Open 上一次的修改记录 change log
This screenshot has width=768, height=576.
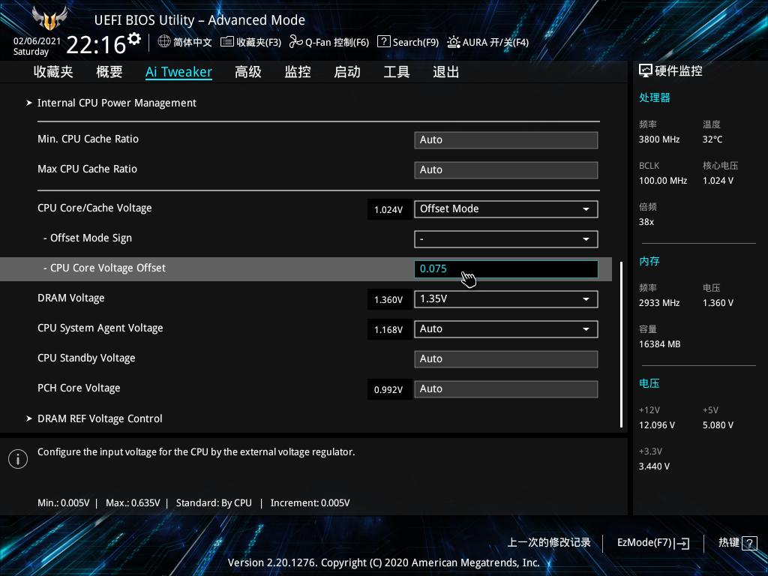548,542
